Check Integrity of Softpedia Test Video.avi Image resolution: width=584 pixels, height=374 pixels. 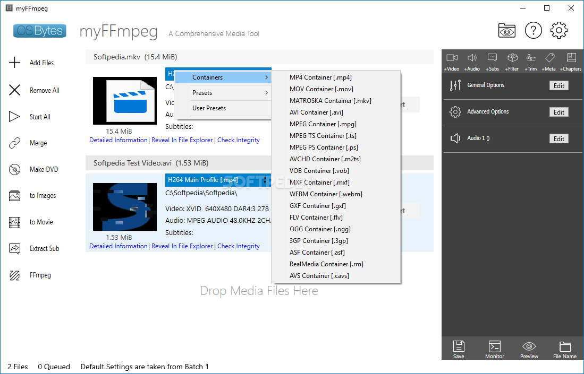239,246
